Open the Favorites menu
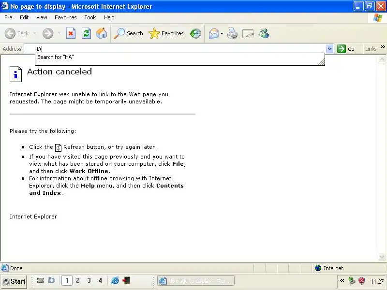Image resolution: width=387 pixels, height=290 pixels. [x=66, y=17]
